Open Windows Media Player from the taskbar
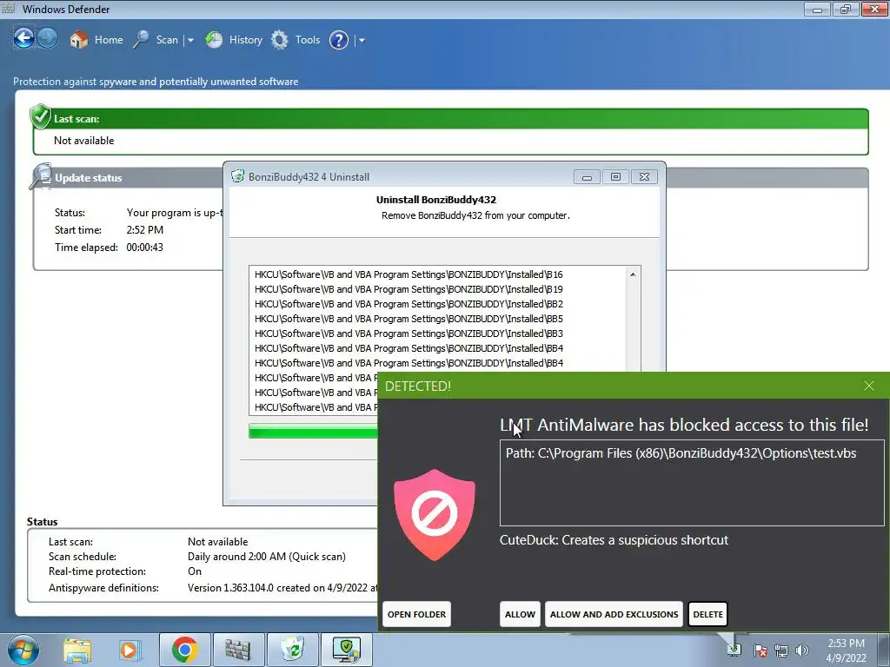The image size is (890, 667). 130,650
